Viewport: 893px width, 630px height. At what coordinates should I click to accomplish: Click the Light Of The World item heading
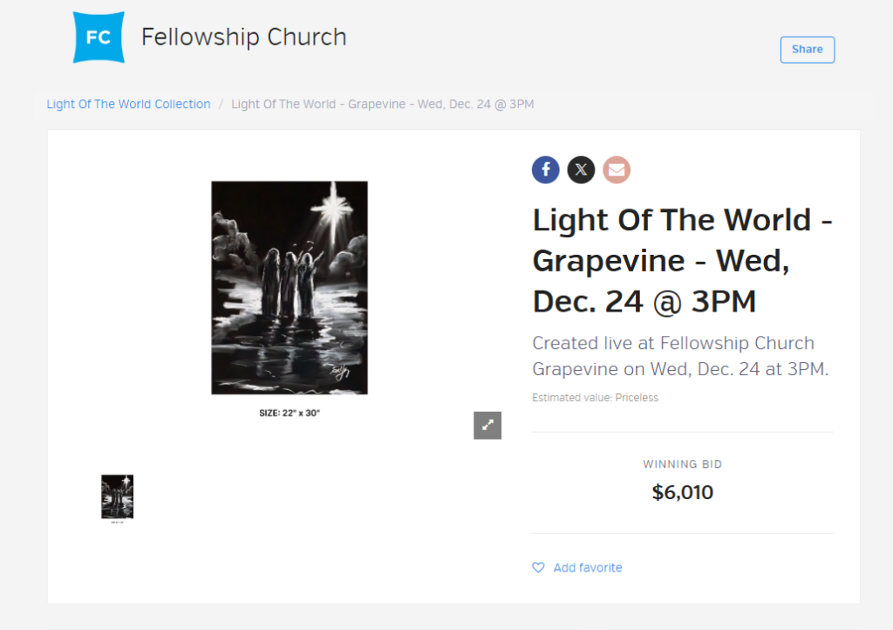[682, 261]
